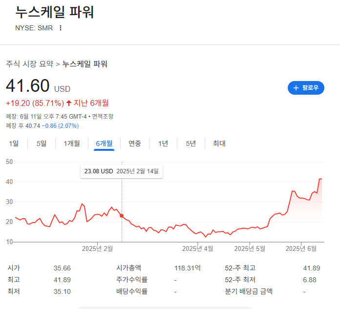Screen dimensions: 340x309
Task: Click the 시가총액 value 118.31억
Action: tap(188, 268)
